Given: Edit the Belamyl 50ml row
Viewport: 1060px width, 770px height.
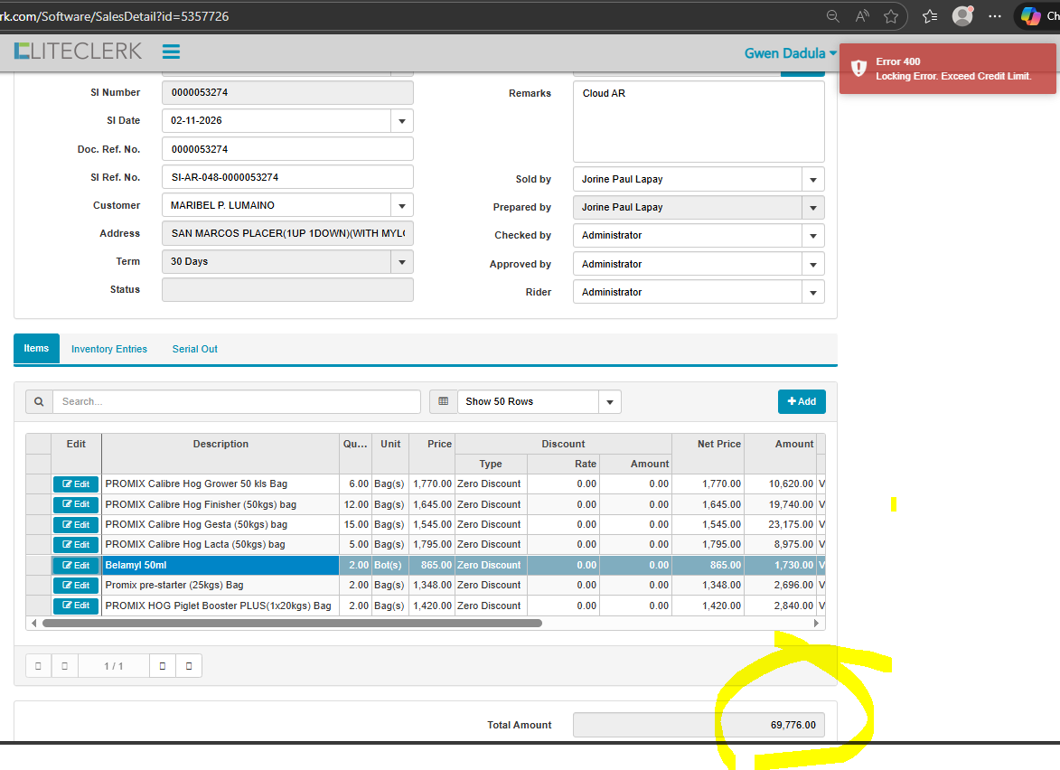Looking at the screenshot, I should click(76, 565).
